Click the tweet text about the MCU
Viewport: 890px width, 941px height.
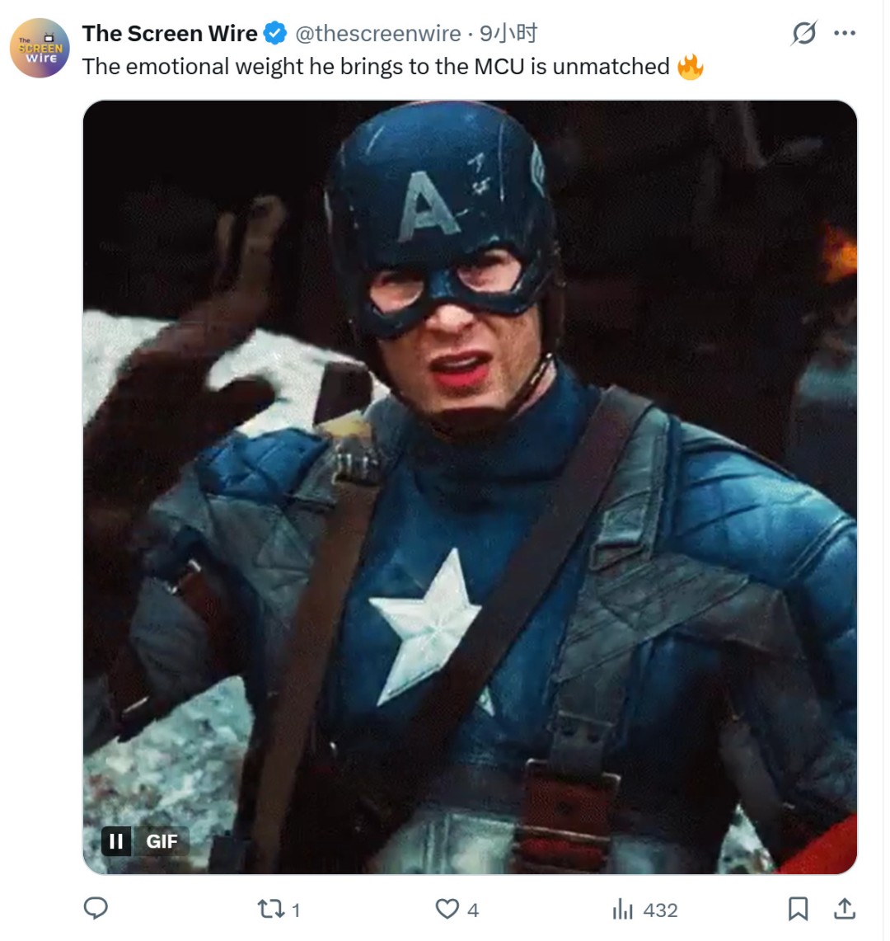[x=375, y=67]
